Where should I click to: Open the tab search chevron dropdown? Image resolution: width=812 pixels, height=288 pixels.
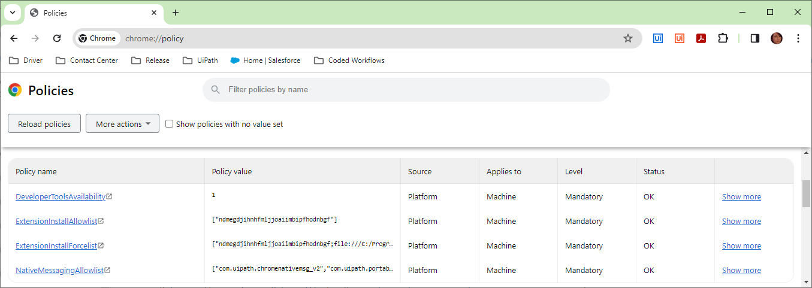point(12,13)
